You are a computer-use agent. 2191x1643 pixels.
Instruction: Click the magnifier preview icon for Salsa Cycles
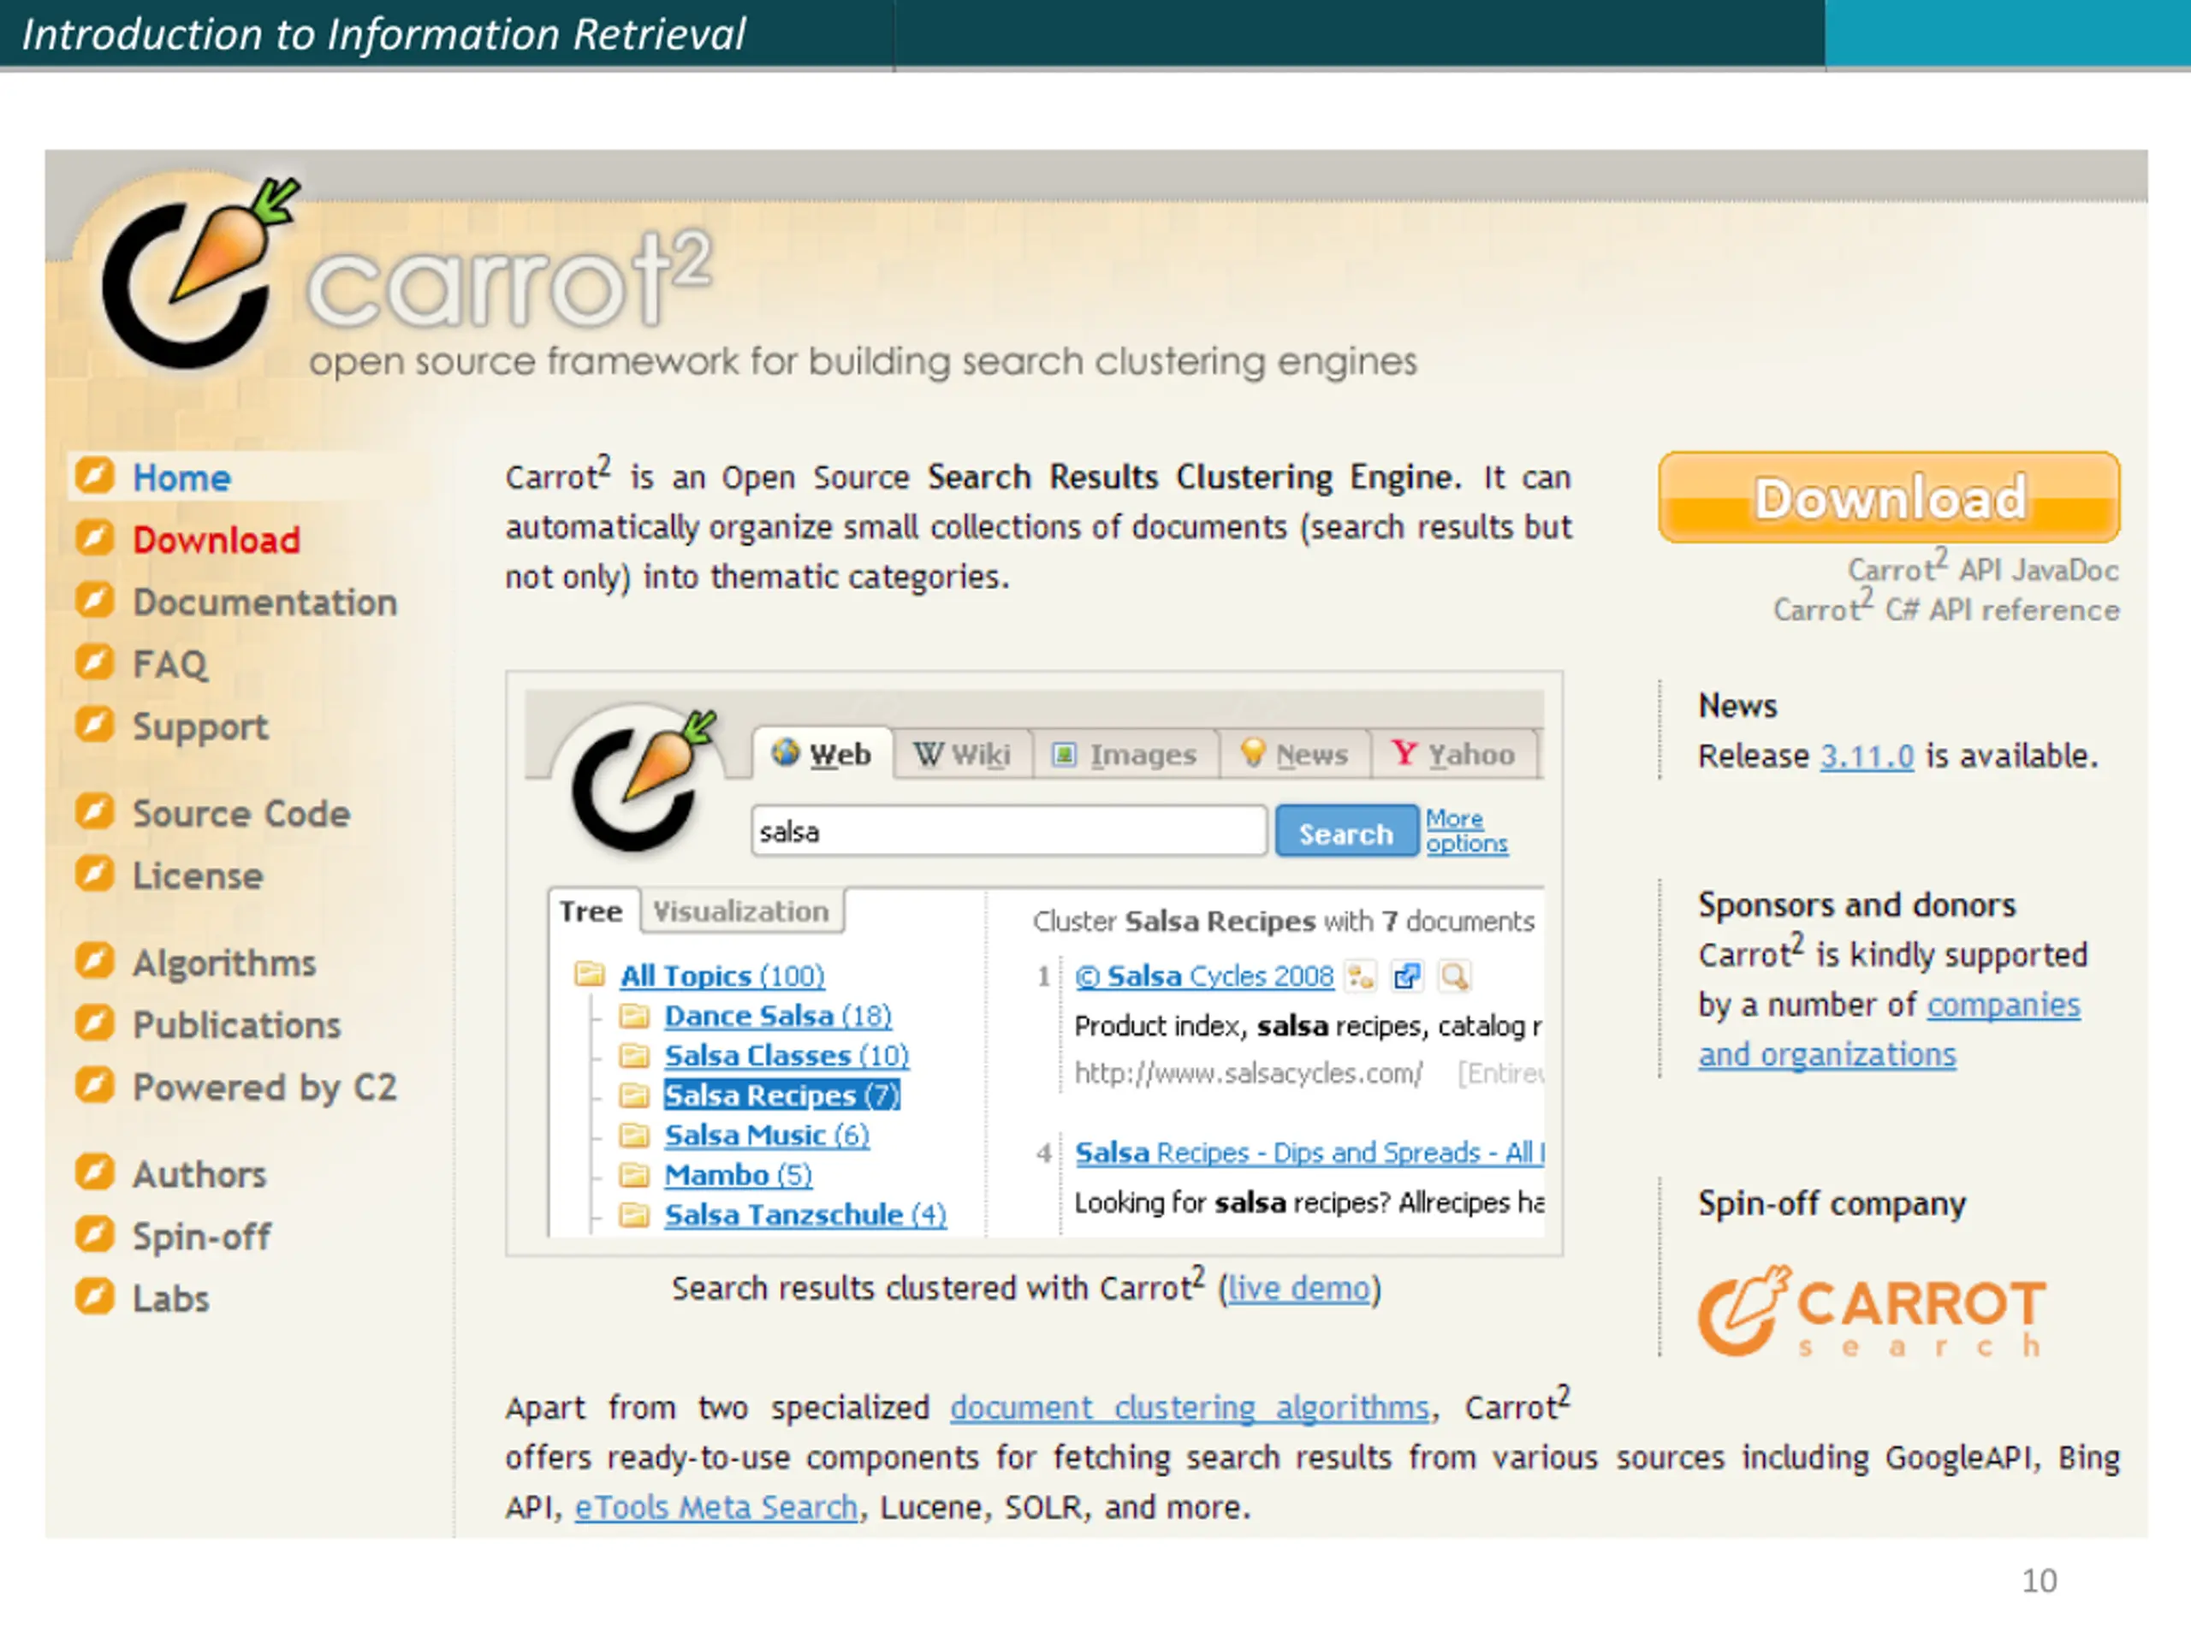point(1454,976)
